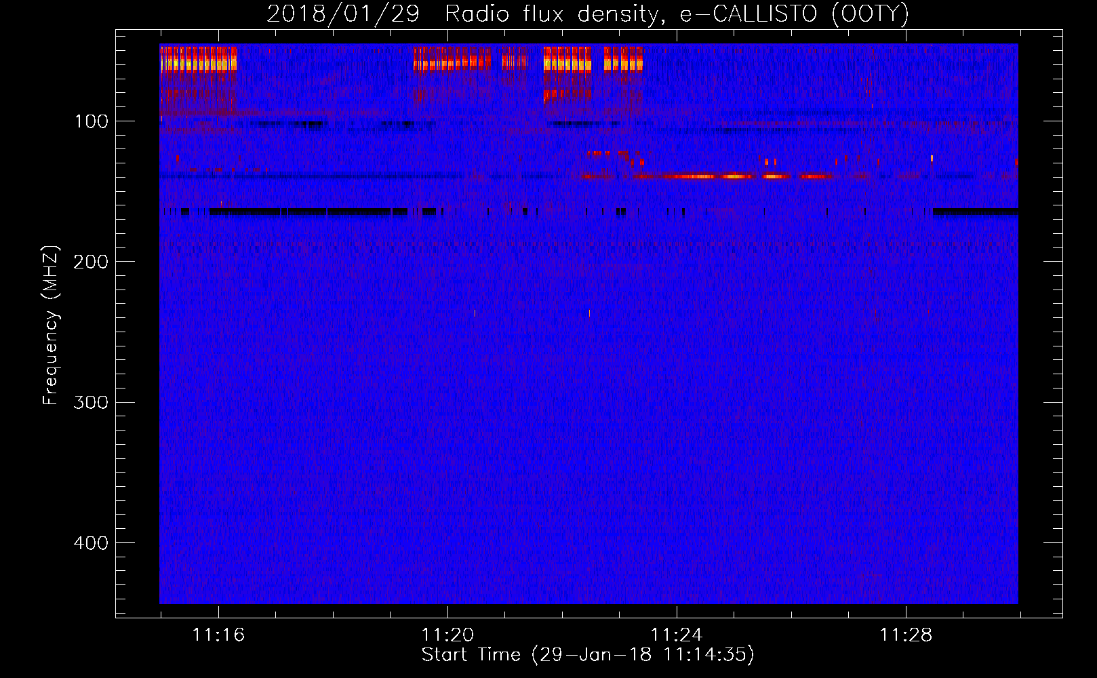Click the '100' frequency tick label

92,121
